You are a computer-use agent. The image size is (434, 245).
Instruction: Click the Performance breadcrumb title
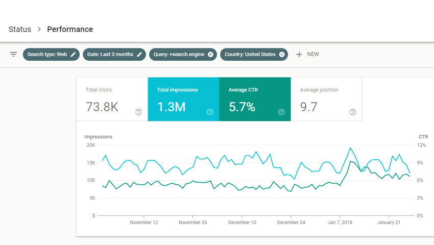[70, 30]
